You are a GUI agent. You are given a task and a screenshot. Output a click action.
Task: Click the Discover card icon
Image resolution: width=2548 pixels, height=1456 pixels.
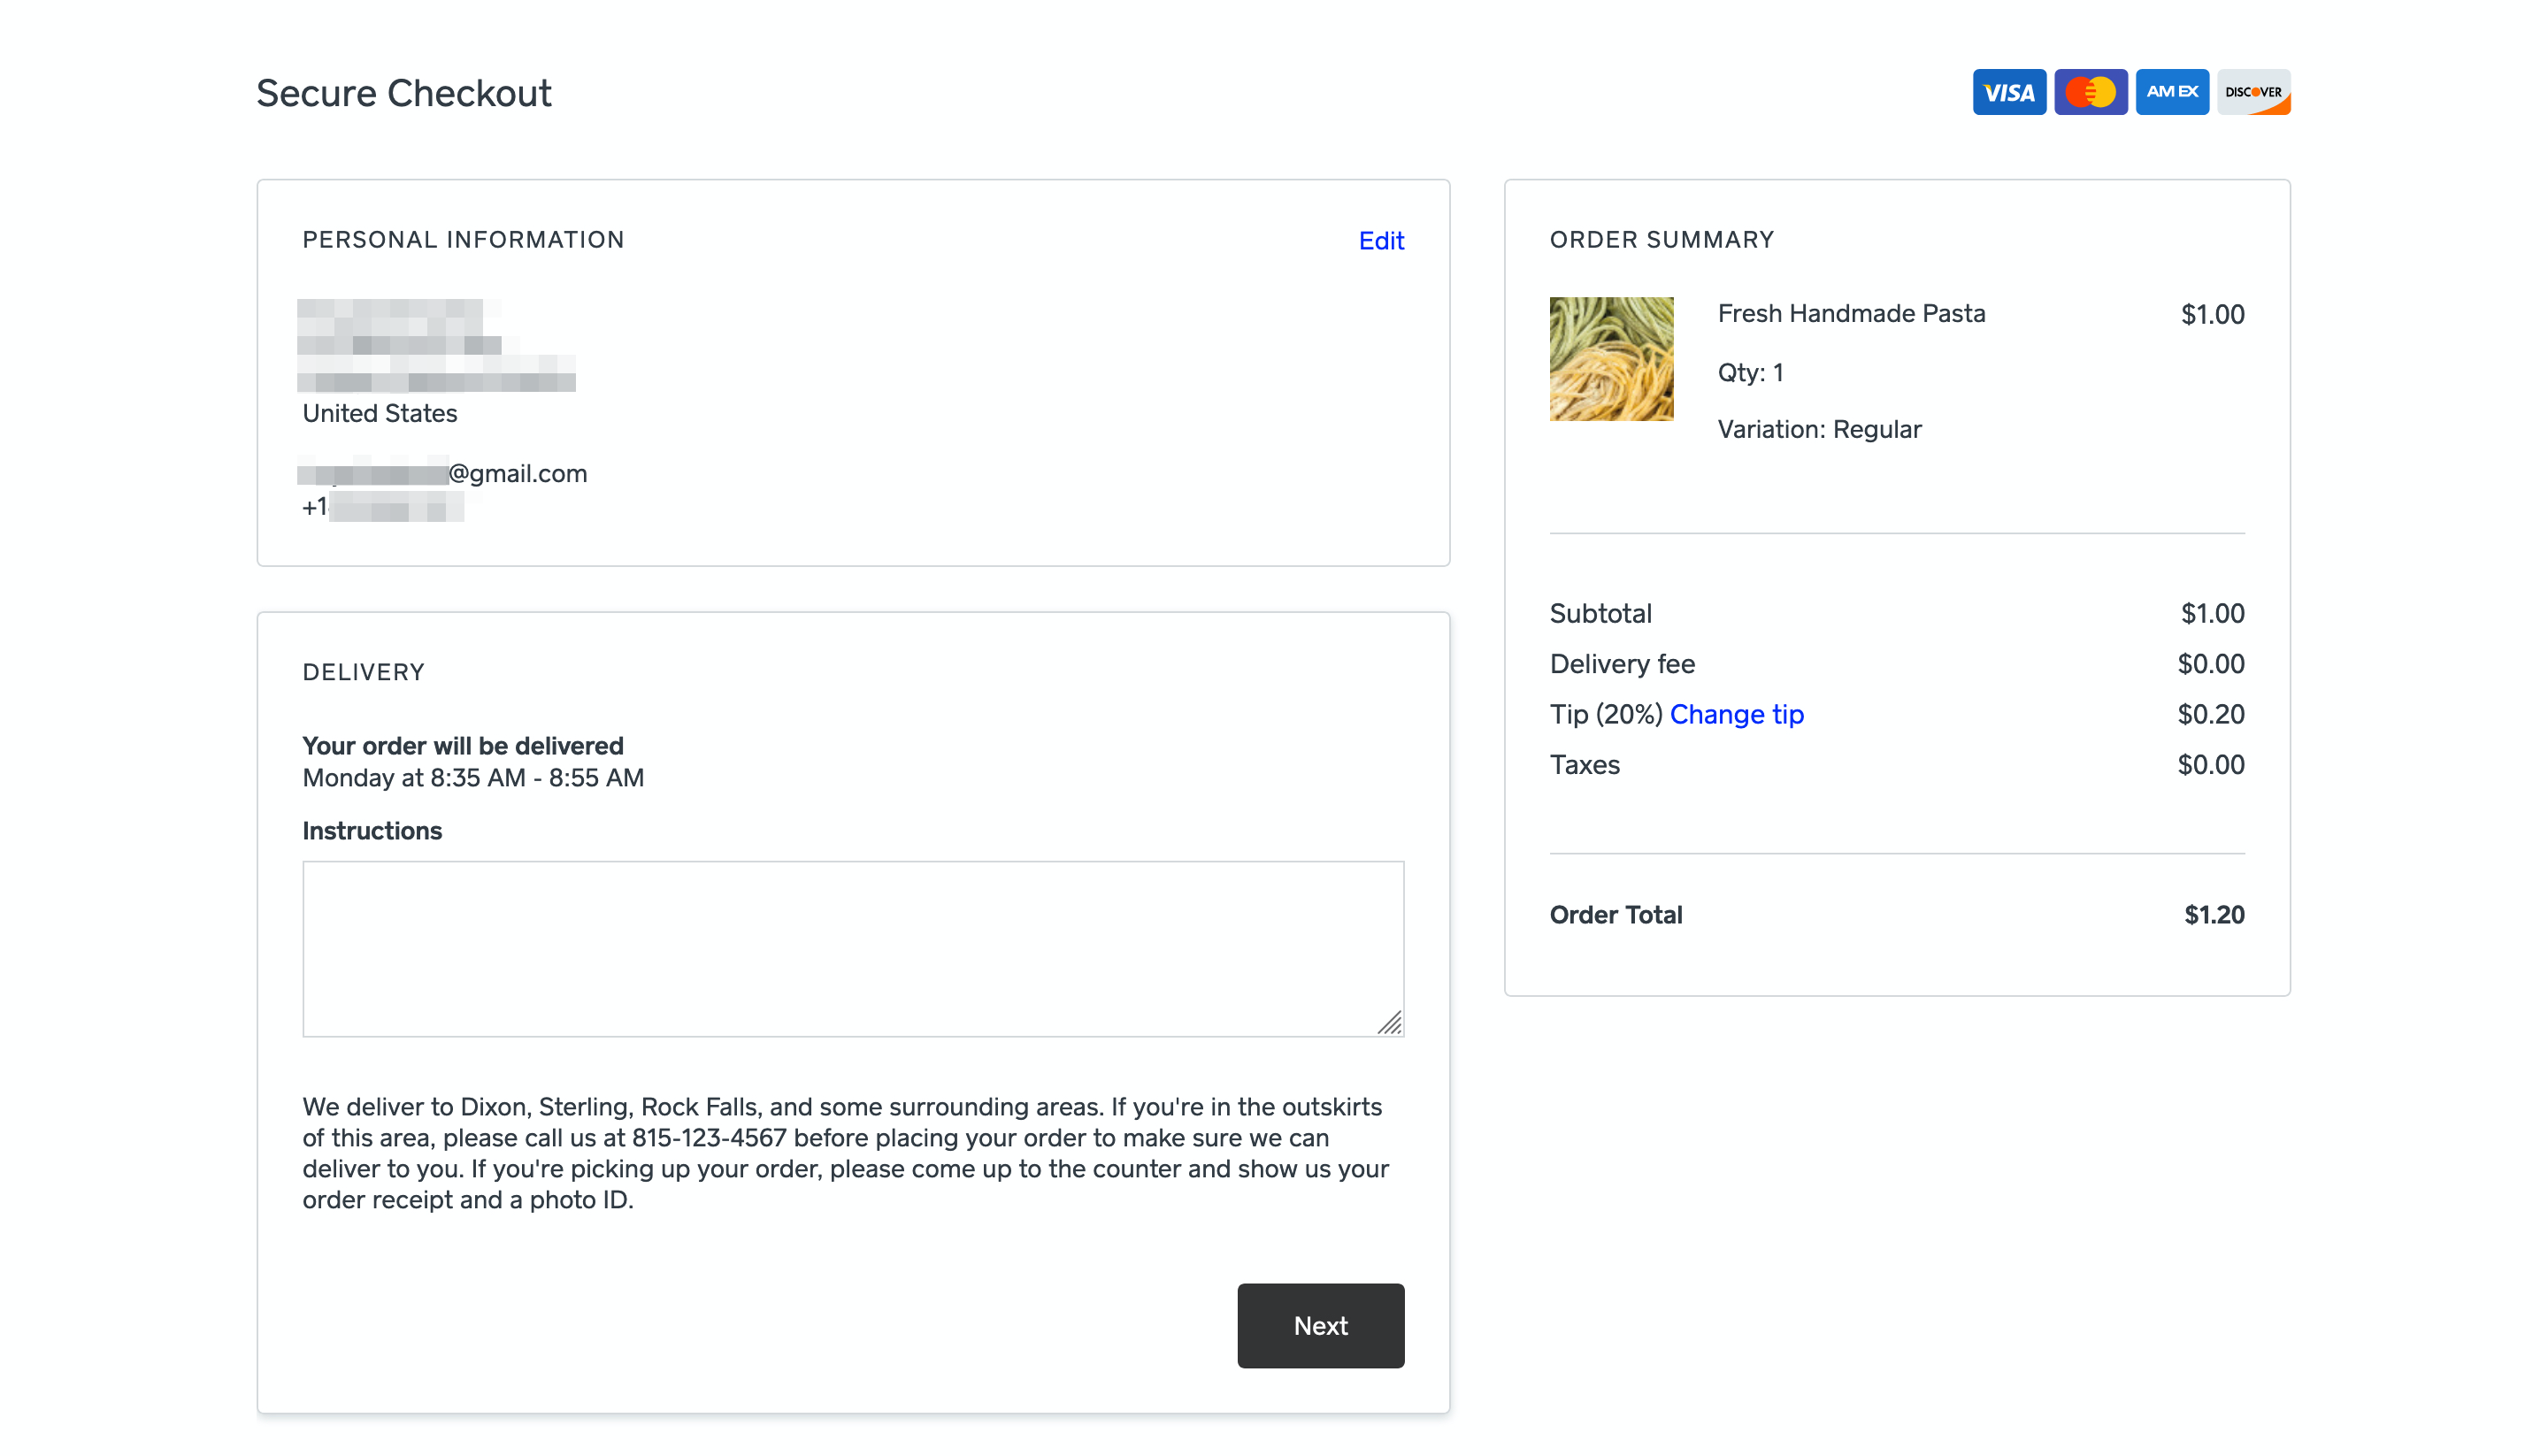click(2253, 92)
